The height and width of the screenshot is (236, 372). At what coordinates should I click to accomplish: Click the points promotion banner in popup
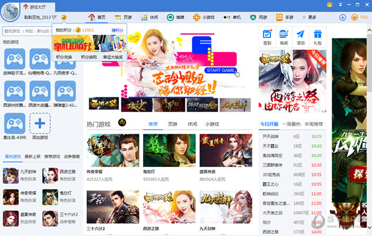[x=89, y=43]
